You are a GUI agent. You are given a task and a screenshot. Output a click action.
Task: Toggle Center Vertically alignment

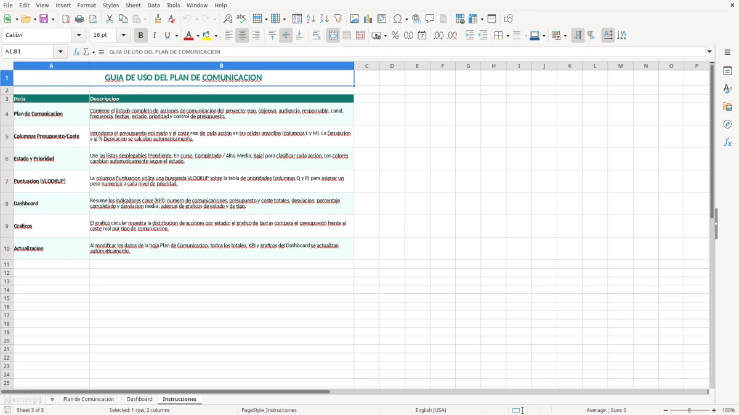tap(286, 36)
